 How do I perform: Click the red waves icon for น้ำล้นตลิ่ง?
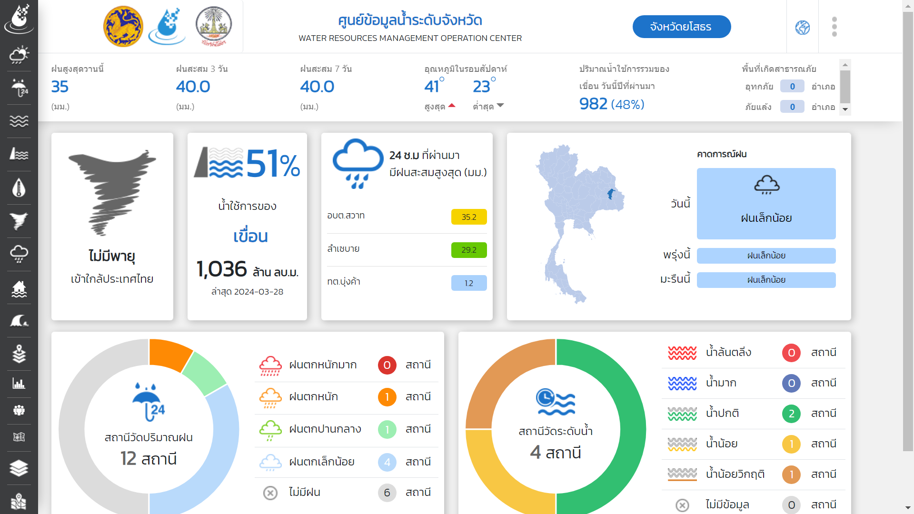click(x=682, y=353)
